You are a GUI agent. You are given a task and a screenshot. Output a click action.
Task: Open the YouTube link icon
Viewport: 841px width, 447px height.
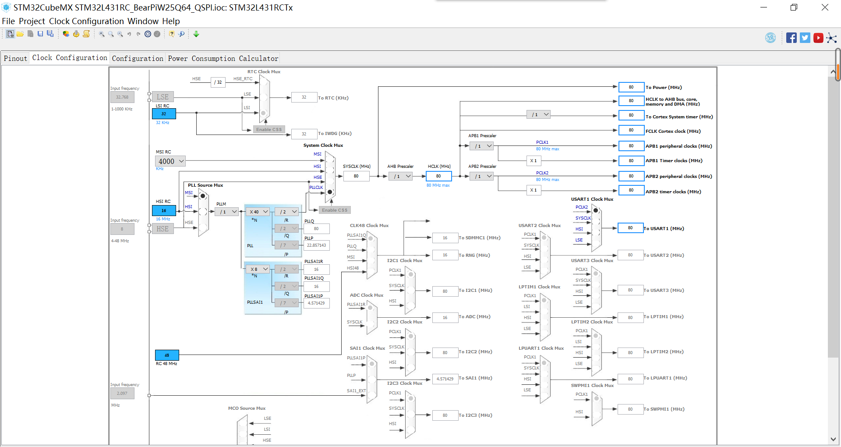click(x=818, y=38)
